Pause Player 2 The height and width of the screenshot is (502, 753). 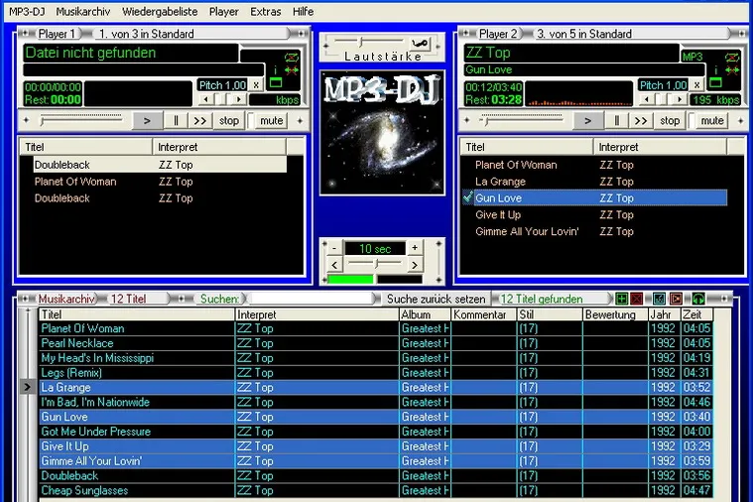[x=617, y=121]
